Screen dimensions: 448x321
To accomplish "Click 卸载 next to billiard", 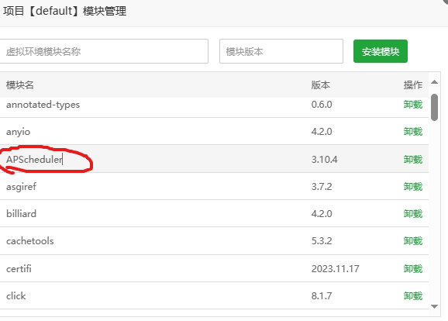I will pos(413,214).
